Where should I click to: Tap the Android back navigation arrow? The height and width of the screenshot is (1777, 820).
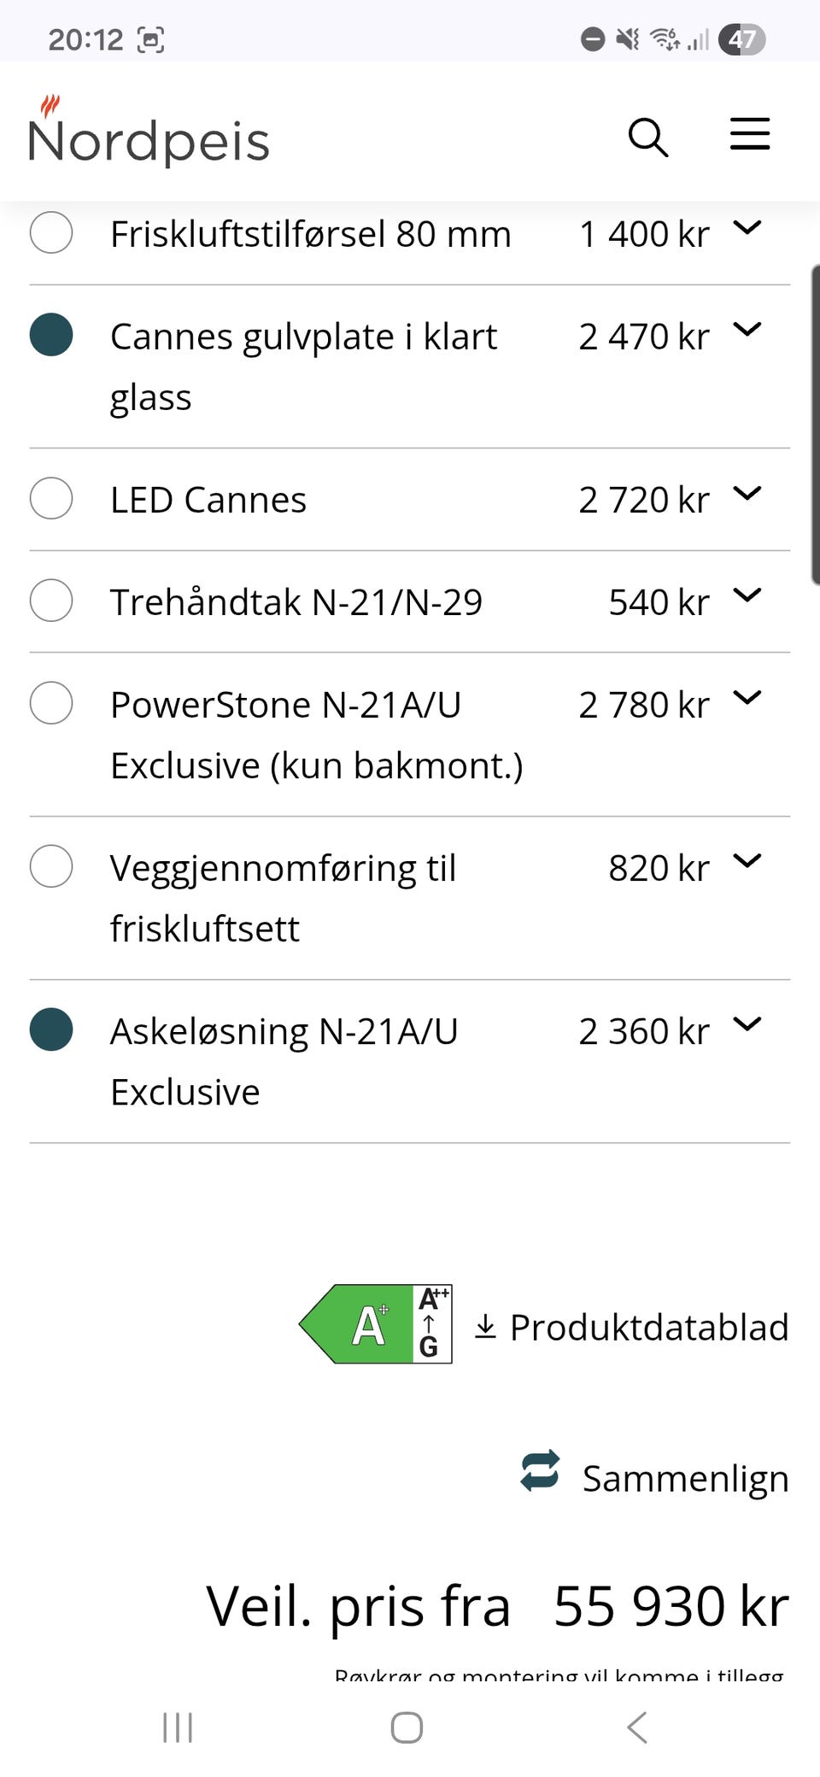(x=637, y=1727)
